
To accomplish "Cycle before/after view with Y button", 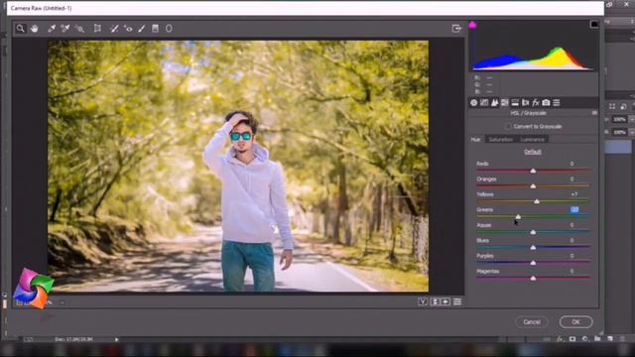I will coord(423,301).
